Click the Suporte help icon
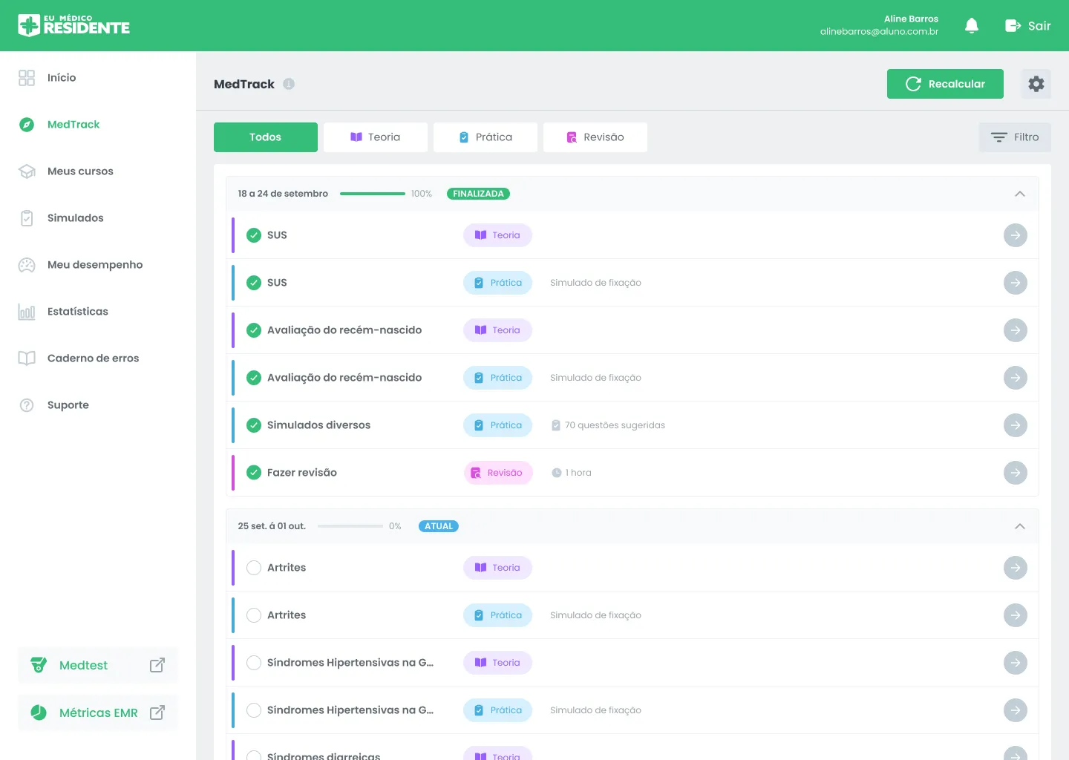 pos(27,405)
